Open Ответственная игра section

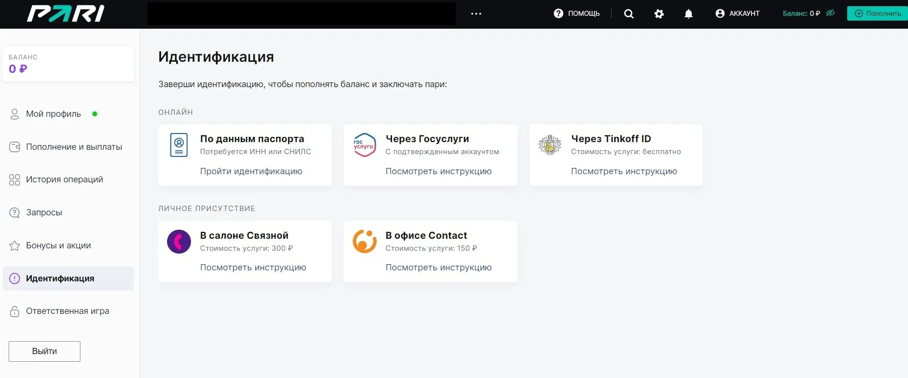point(68,311)
